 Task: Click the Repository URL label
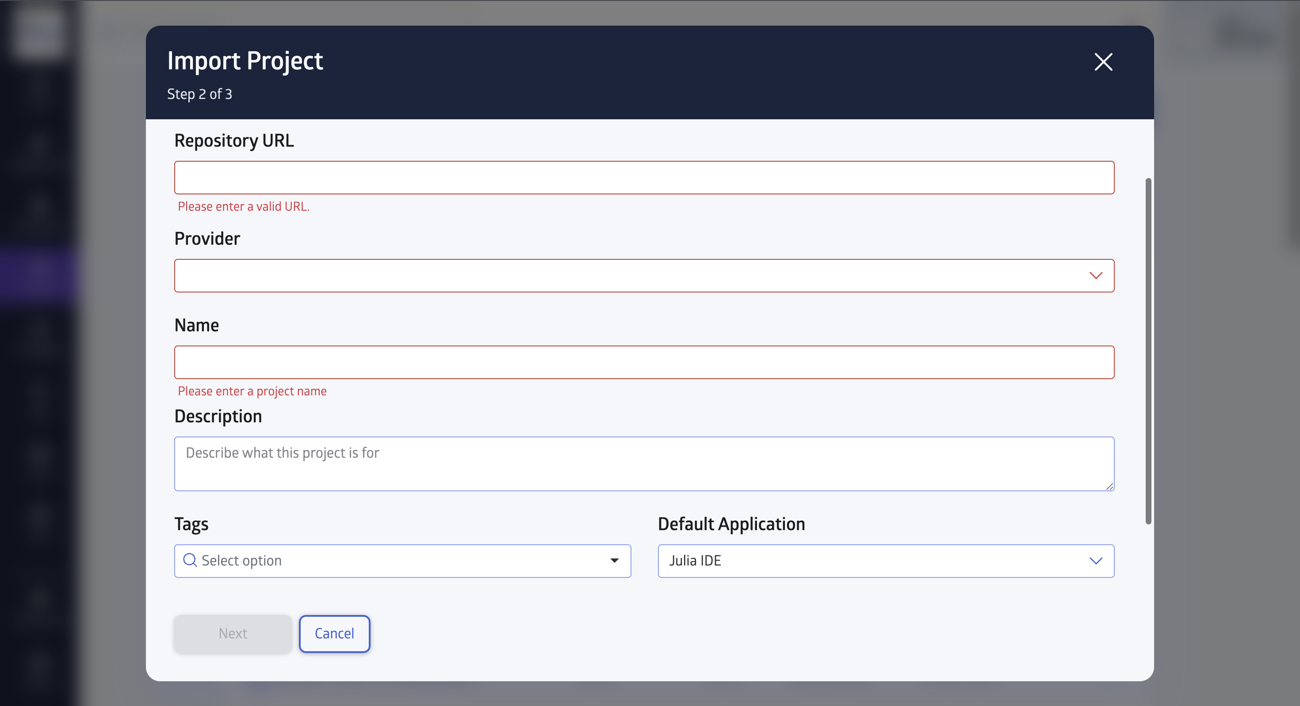click(x=233, y=140)
